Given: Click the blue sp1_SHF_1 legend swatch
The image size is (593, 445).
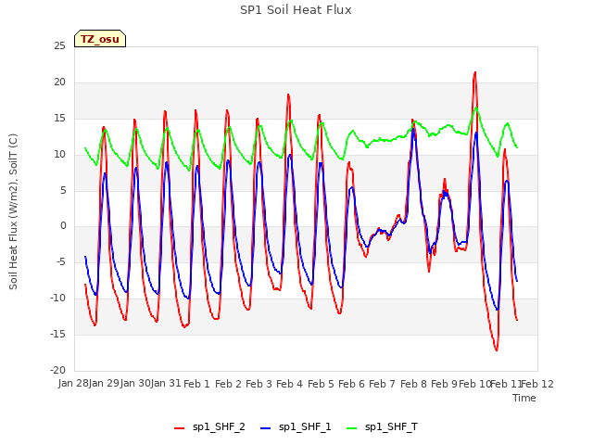Looking at the screenshot, I should [266, 428].
